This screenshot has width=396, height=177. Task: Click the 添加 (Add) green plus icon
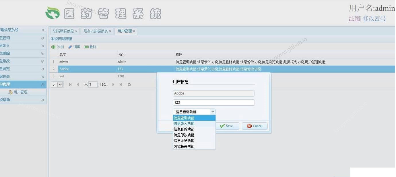coord(53,47)
